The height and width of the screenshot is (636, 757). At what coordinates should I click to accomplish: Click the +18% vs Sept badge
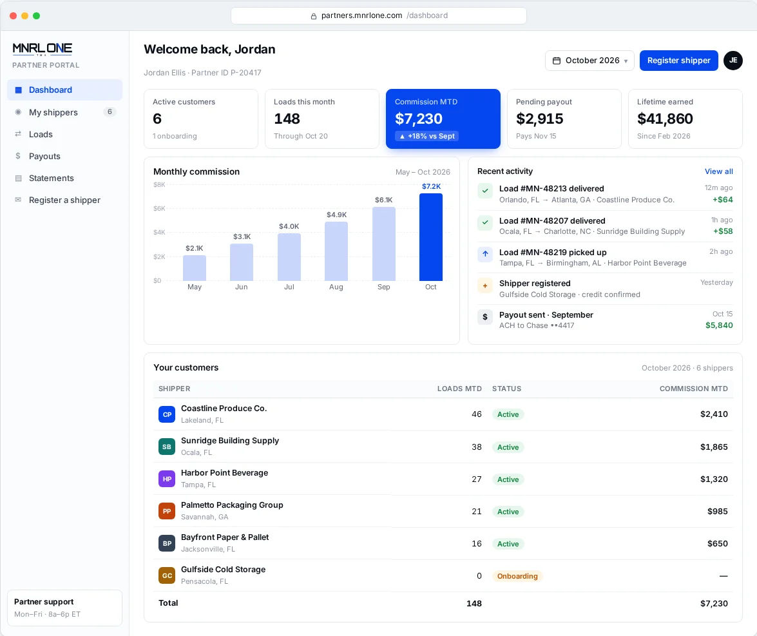click(x=426, y=136)
